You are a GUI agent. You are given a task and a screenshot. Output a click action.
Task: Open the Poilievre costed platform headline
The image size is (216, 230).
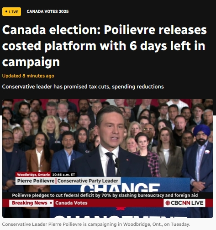click(105, 46)
